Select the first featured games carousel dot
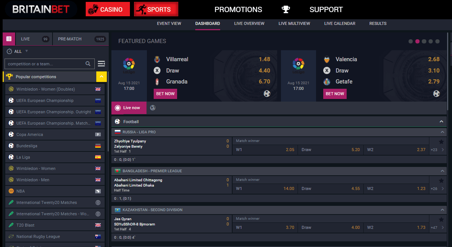This screenshot has width=452, height=247. [x=410, y=42]
